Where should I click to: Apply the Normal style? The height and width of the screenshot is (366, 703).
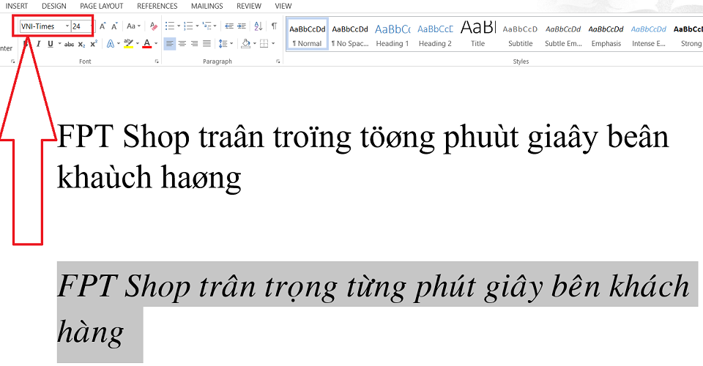click(307, 34)
